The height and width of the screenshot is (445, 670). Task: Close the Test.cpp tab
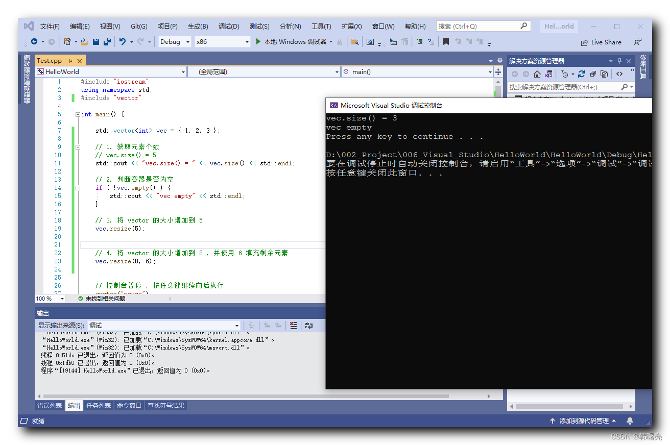pyautogui.click(x=79, y=61)
